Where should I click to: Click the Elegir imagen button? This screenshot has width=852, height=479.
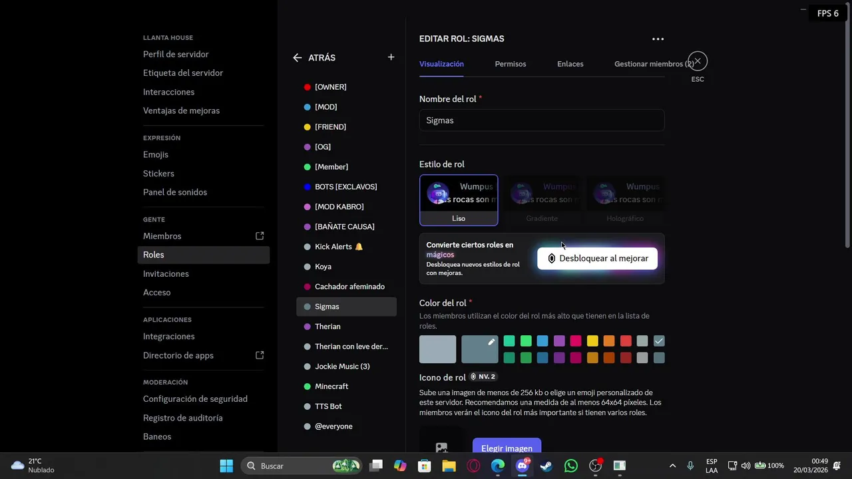pyautogui.click(x=507, y=447)
